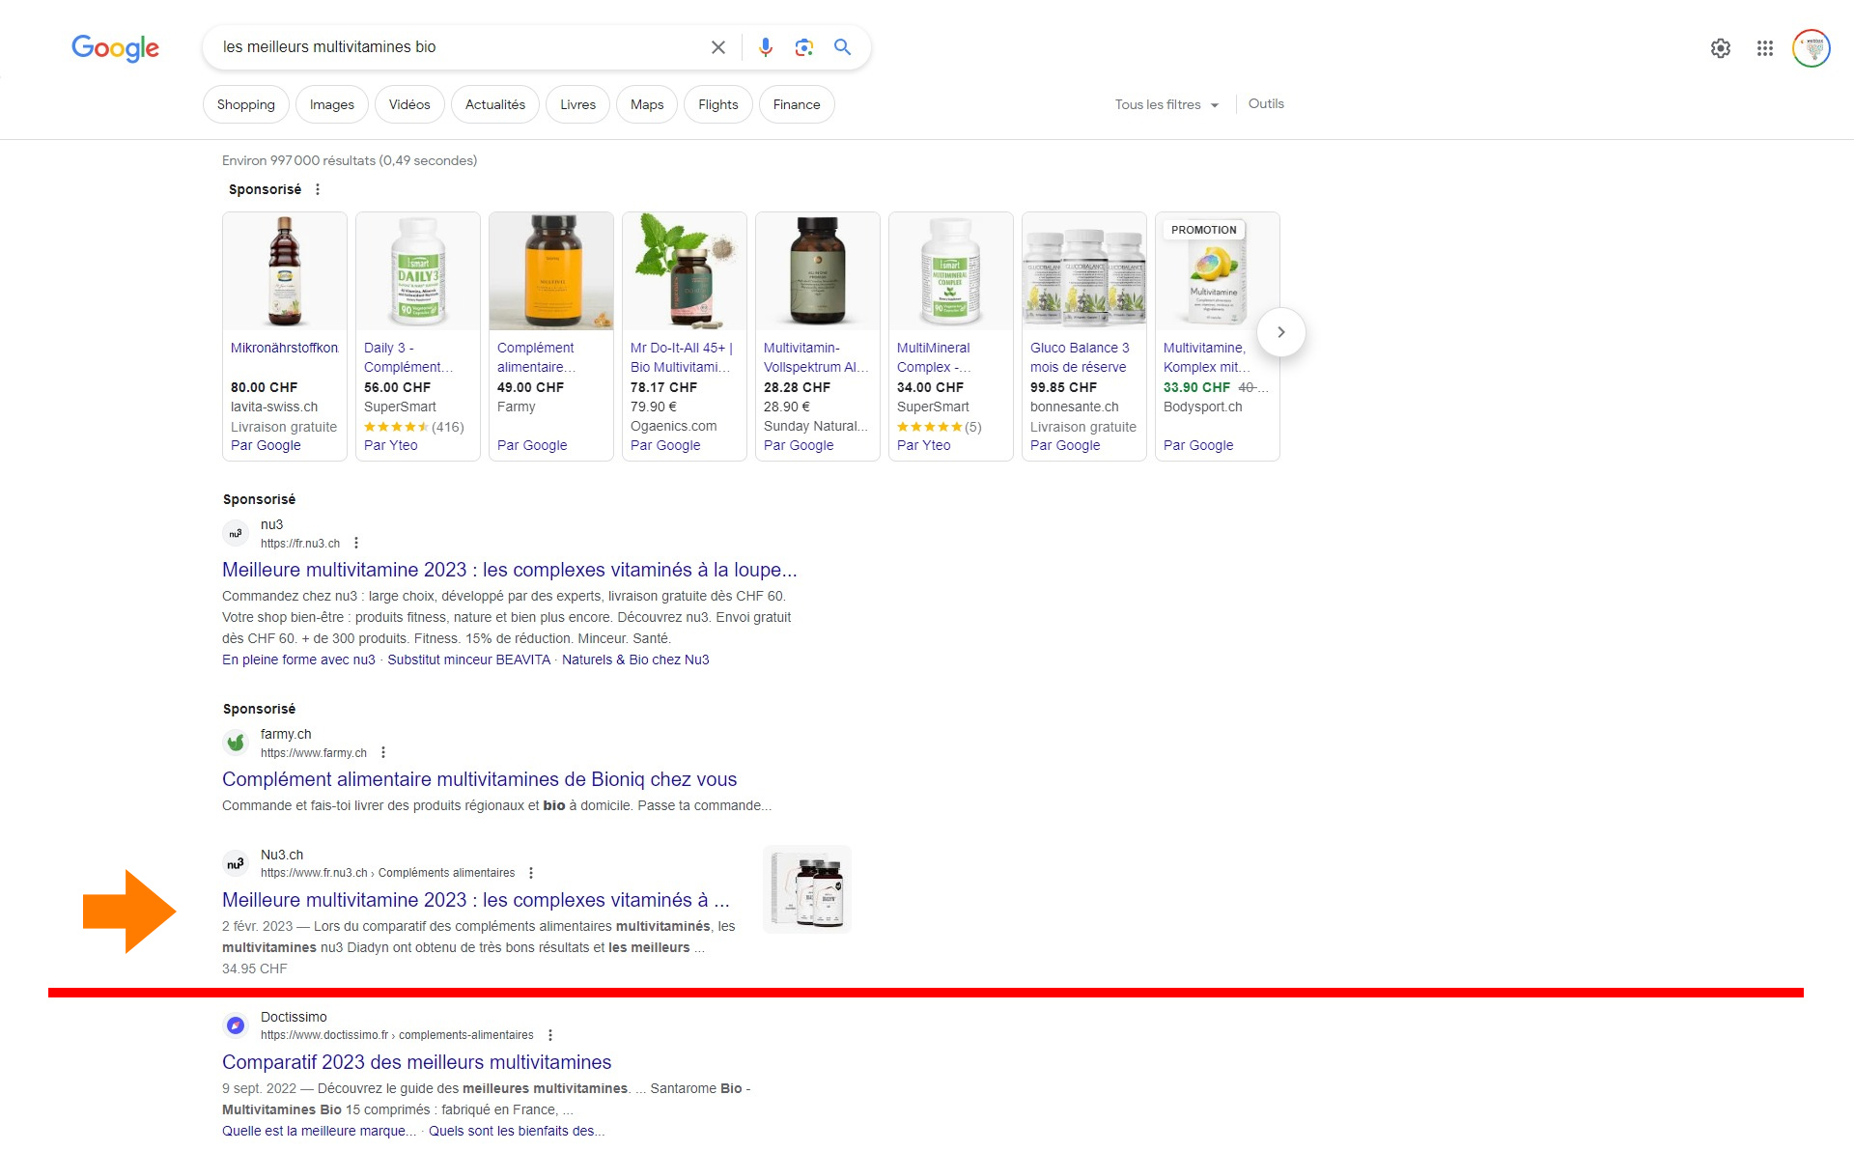Click Par Google under lavita-swiss.ch
The image size is (1854, 1151).
[x=266, y=445]
